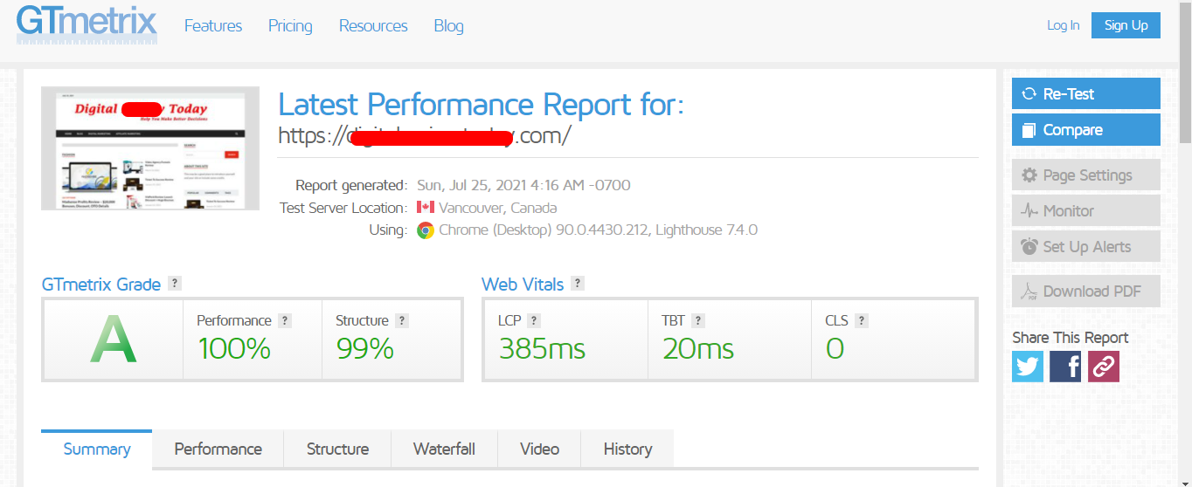The height and width of the screenshot is (487, 1192).
Task: Click the Web Vitals help question mark
Action: click(577, 284)
